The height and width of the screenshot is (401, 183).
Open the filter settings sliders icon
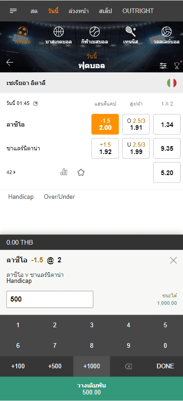[163, 66]
